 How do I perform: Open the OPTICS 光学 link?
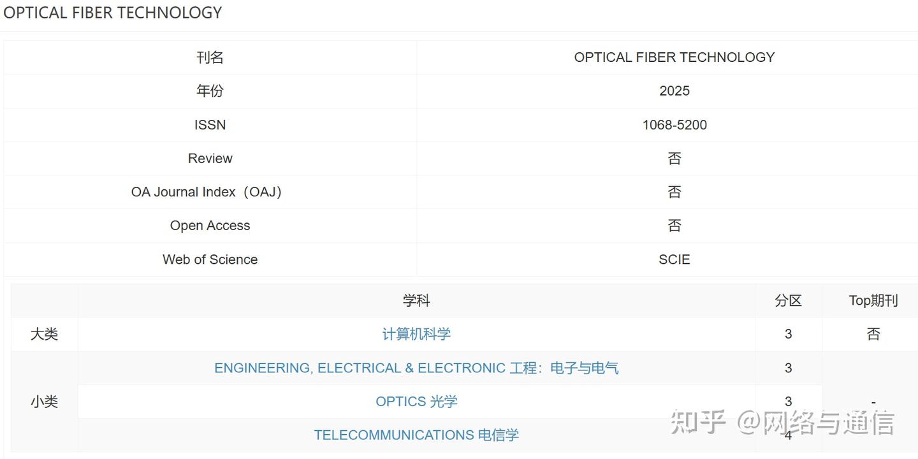point(416,402)
